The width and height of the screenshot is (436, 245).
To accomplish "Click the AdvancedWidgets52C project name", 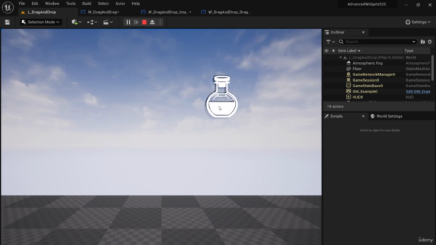I will [367, 4].
